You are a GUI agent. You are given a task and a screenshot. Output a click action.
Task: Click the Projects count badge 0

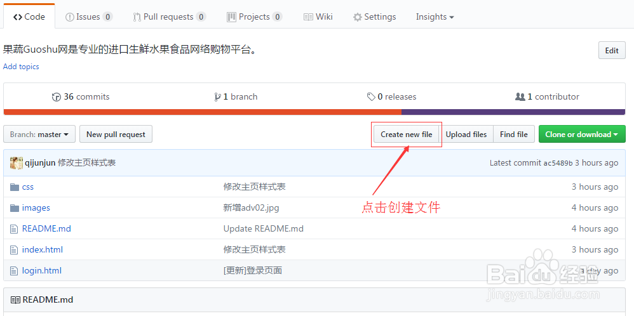277,17
